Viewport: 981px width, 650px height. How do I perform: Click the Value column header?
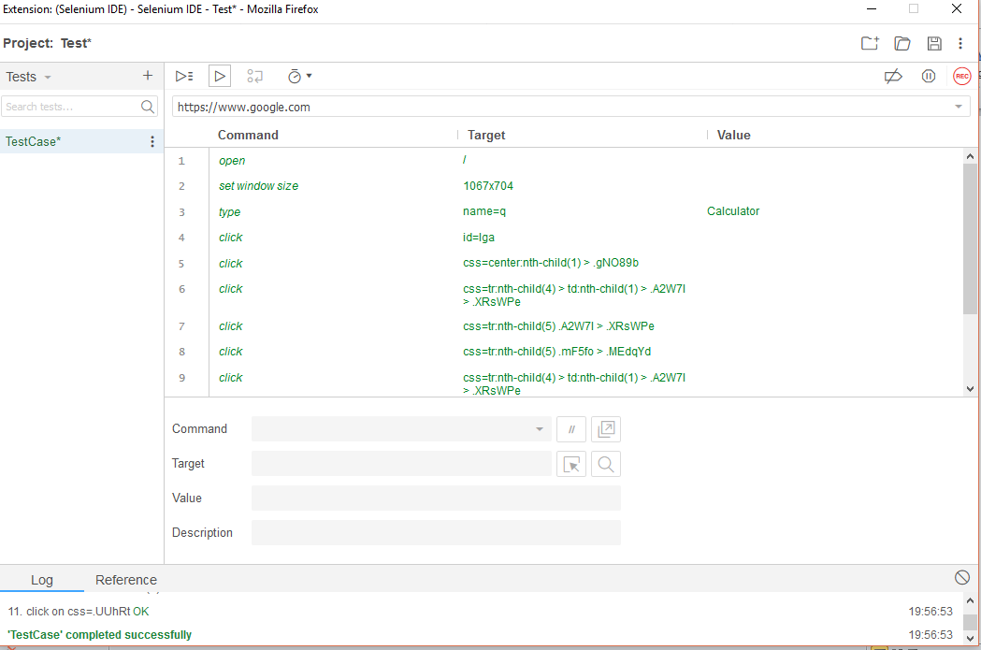click(x=733, y=135)
